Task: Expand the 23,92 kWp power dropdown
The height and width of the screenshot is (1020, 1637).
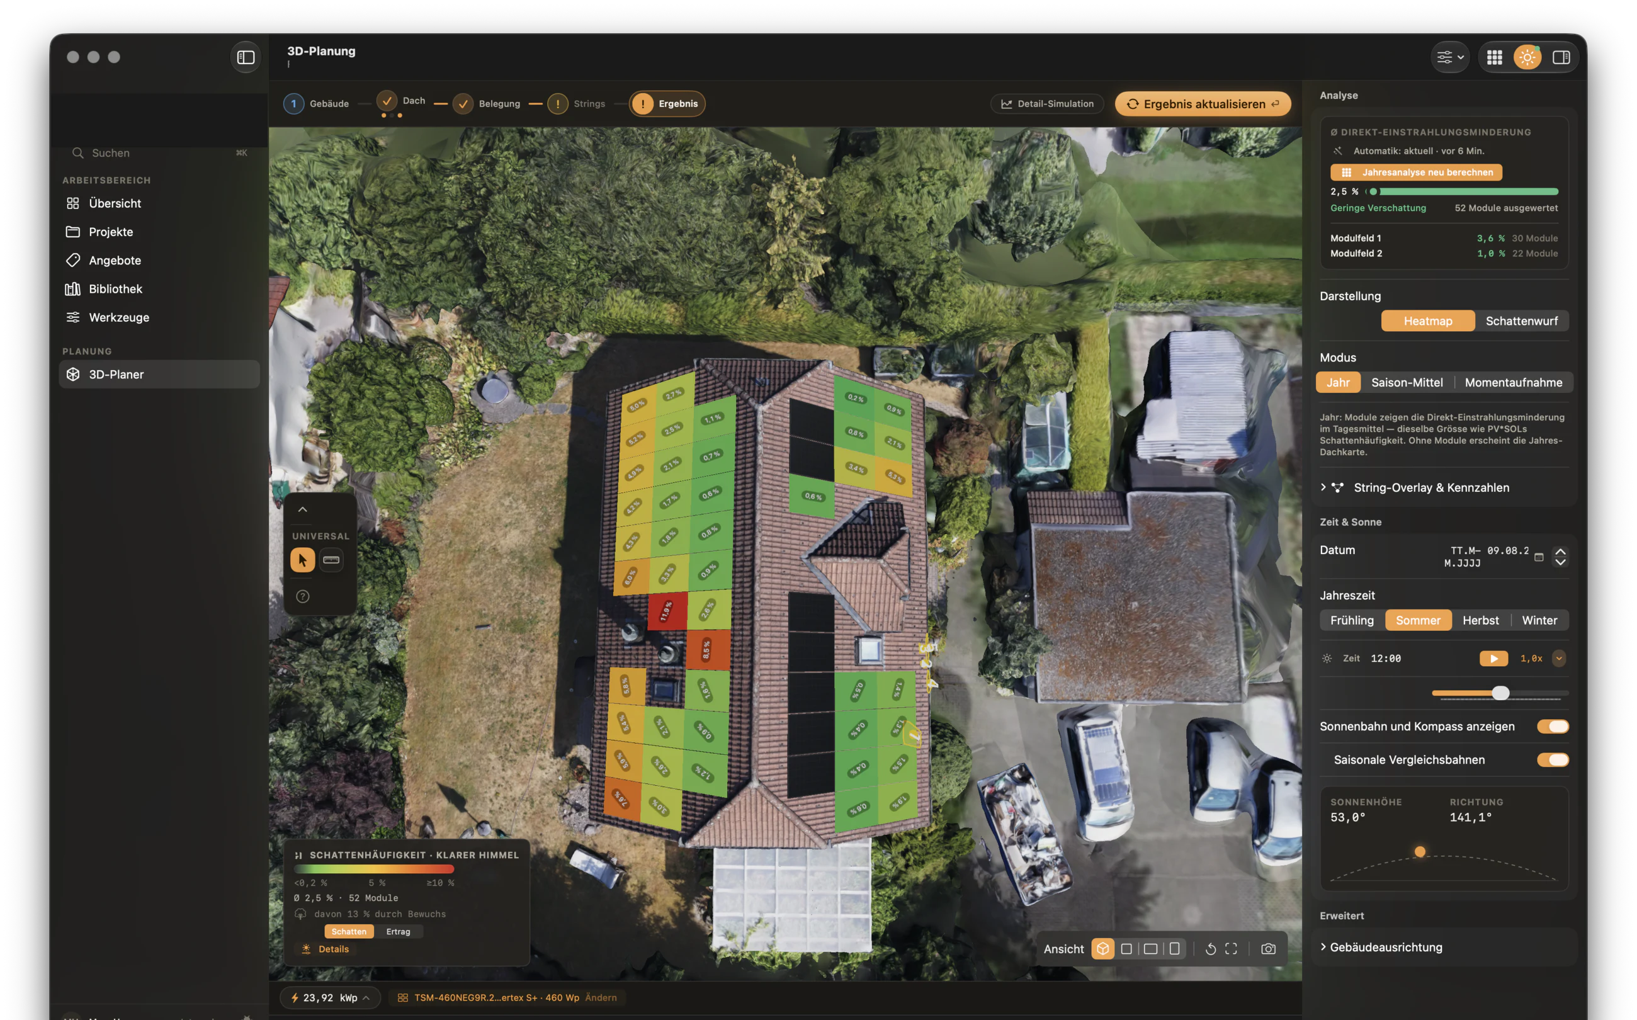Action: 330,998
